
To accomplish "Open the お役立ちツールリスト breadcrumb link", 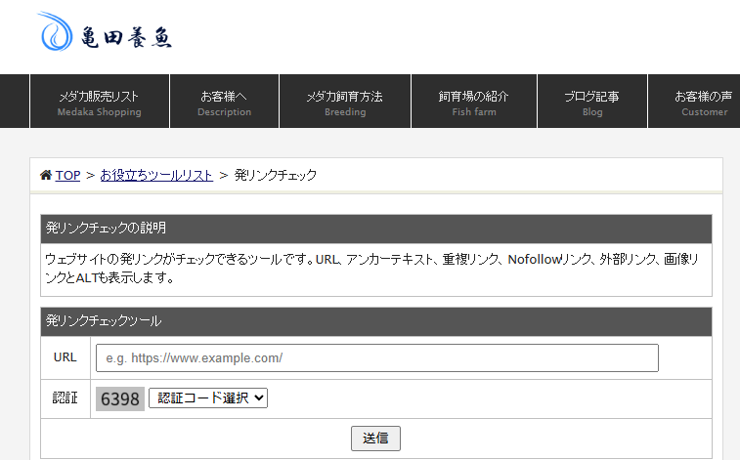I will click(x=156, y=175).
